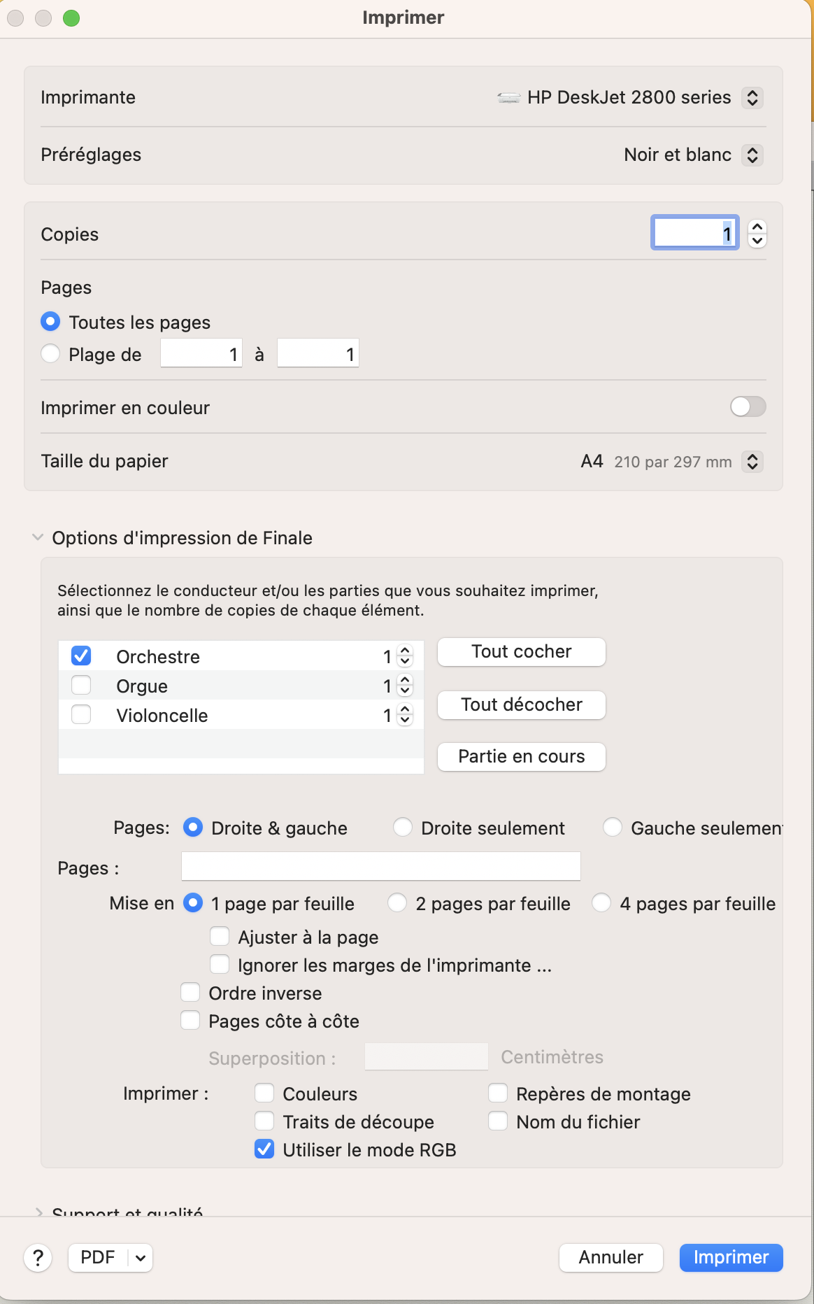
Task: Open the Taille du papier popup
Action: coord(752,462)
